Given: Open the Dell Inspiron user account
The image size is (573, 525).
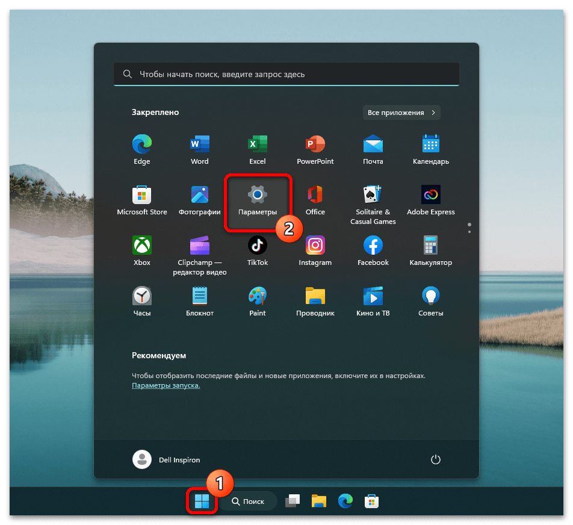Looking at the screenshot, I should point(166,459).
